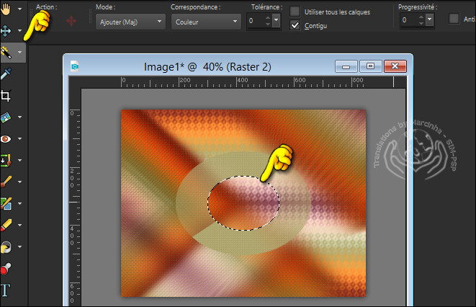This screenshot has width=476, height=307.
Task: Open the Progressivité slider dropdown arrow
Action: point(429,21)
